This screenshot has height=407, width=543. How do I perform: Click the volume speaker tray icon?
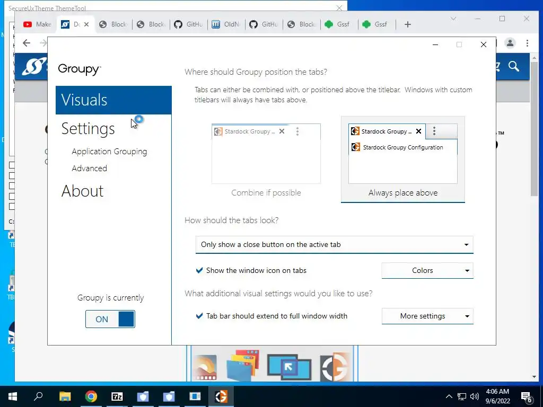[475, 396]
